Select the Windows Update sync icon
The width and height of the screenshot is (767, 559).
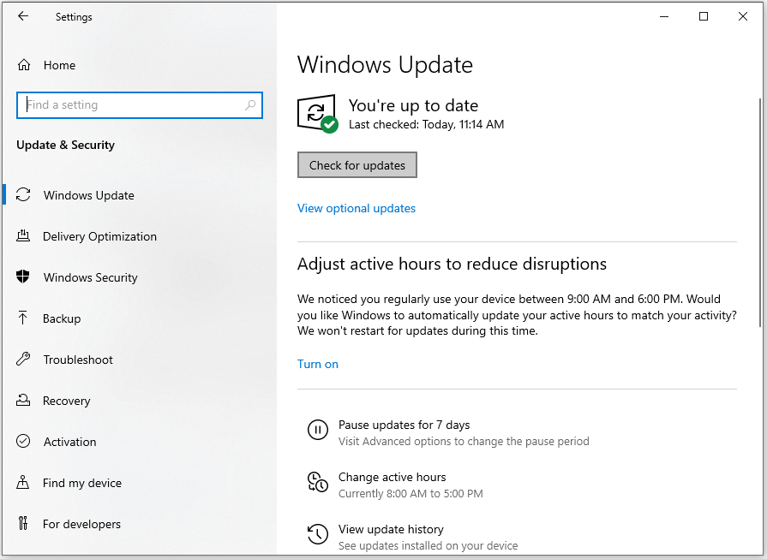[x=23, y=194]
